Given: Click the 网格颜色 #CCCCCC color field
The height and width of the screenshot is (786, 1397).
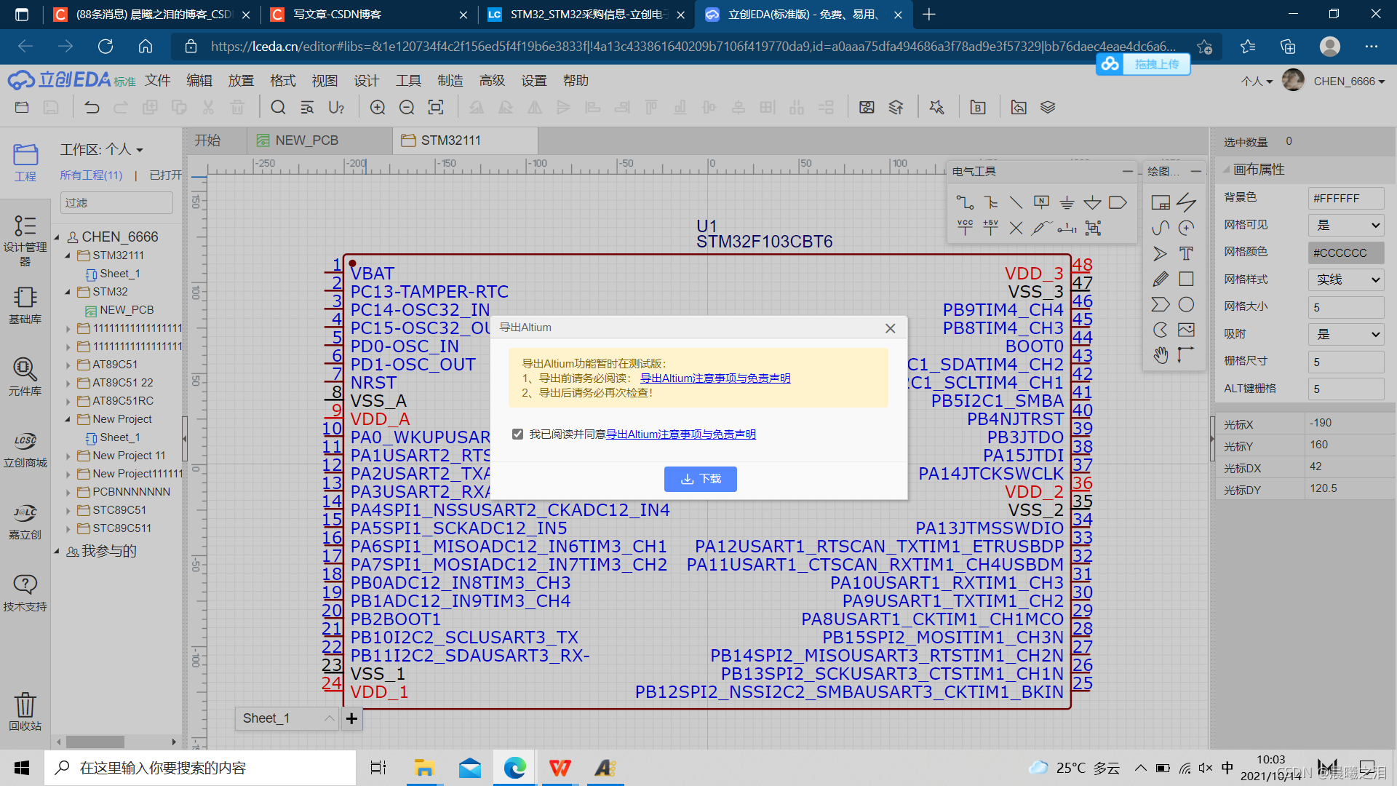Looking at the screenshot, I should pyautogui.click(x=1345, y=253).
